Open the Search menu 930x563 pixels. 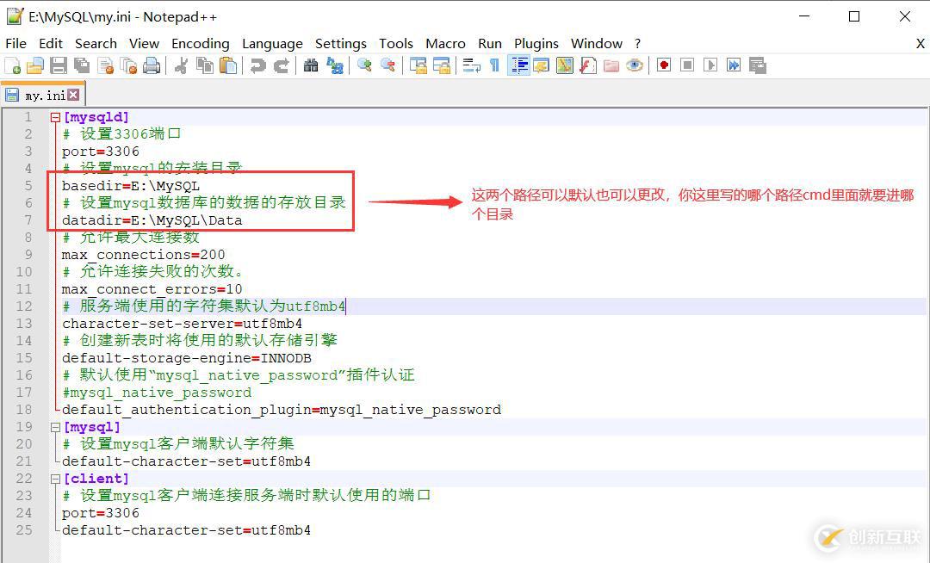[x=96, y=43]
